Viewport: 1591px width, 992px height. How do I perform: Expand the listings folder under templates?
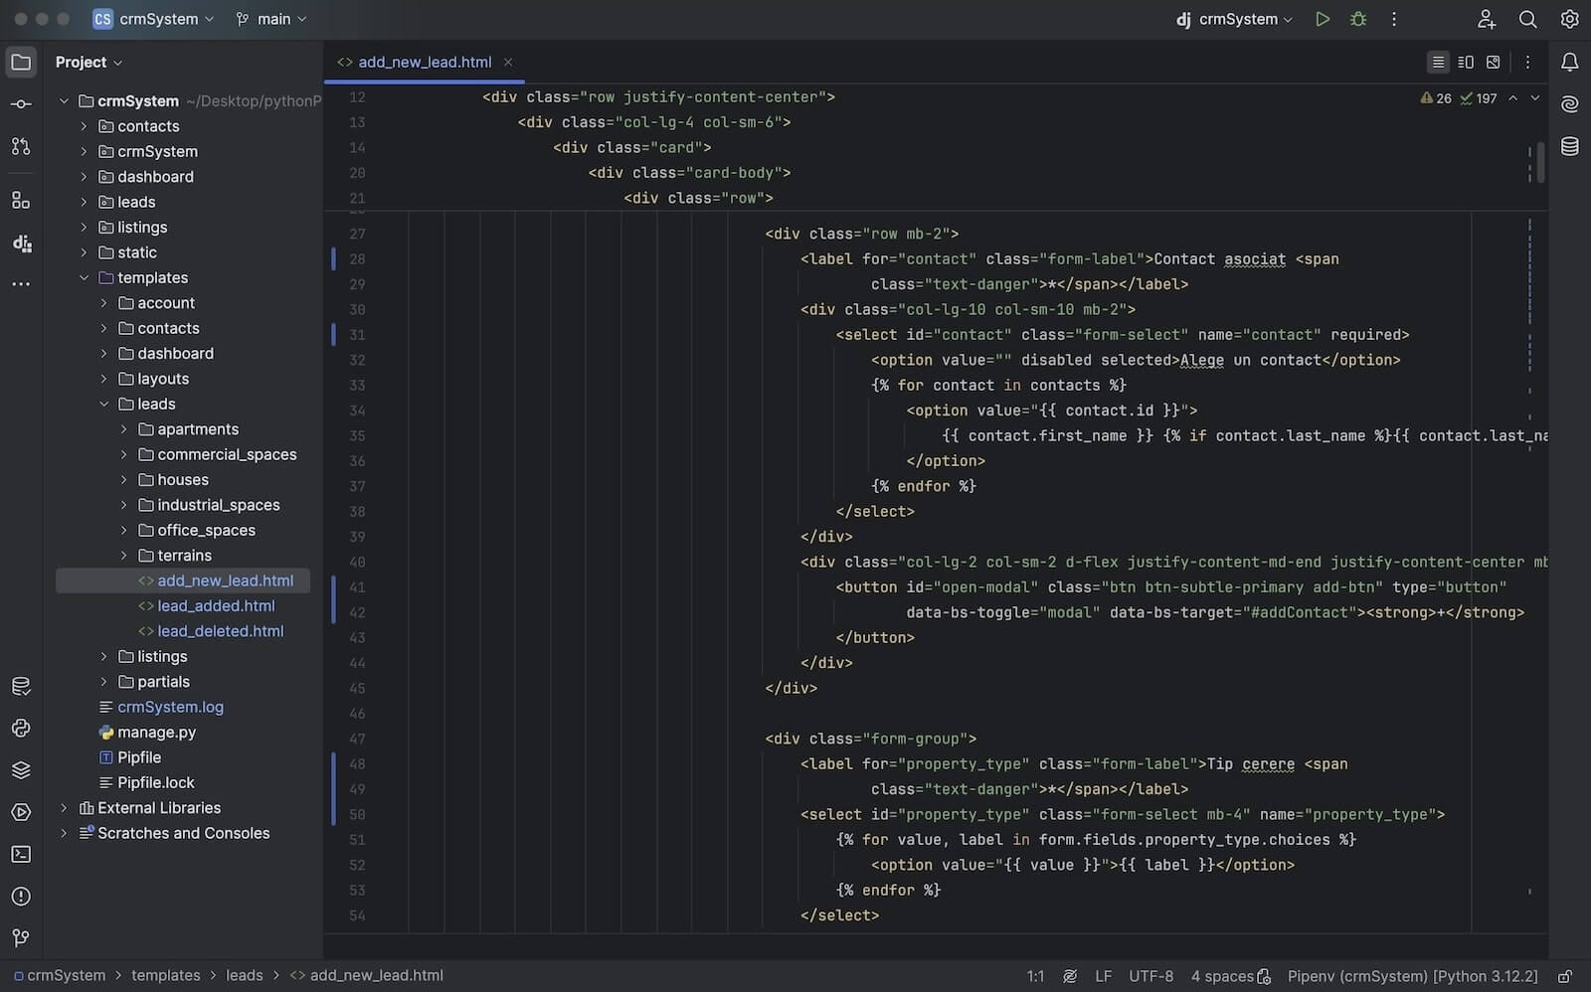coord(104,657)
